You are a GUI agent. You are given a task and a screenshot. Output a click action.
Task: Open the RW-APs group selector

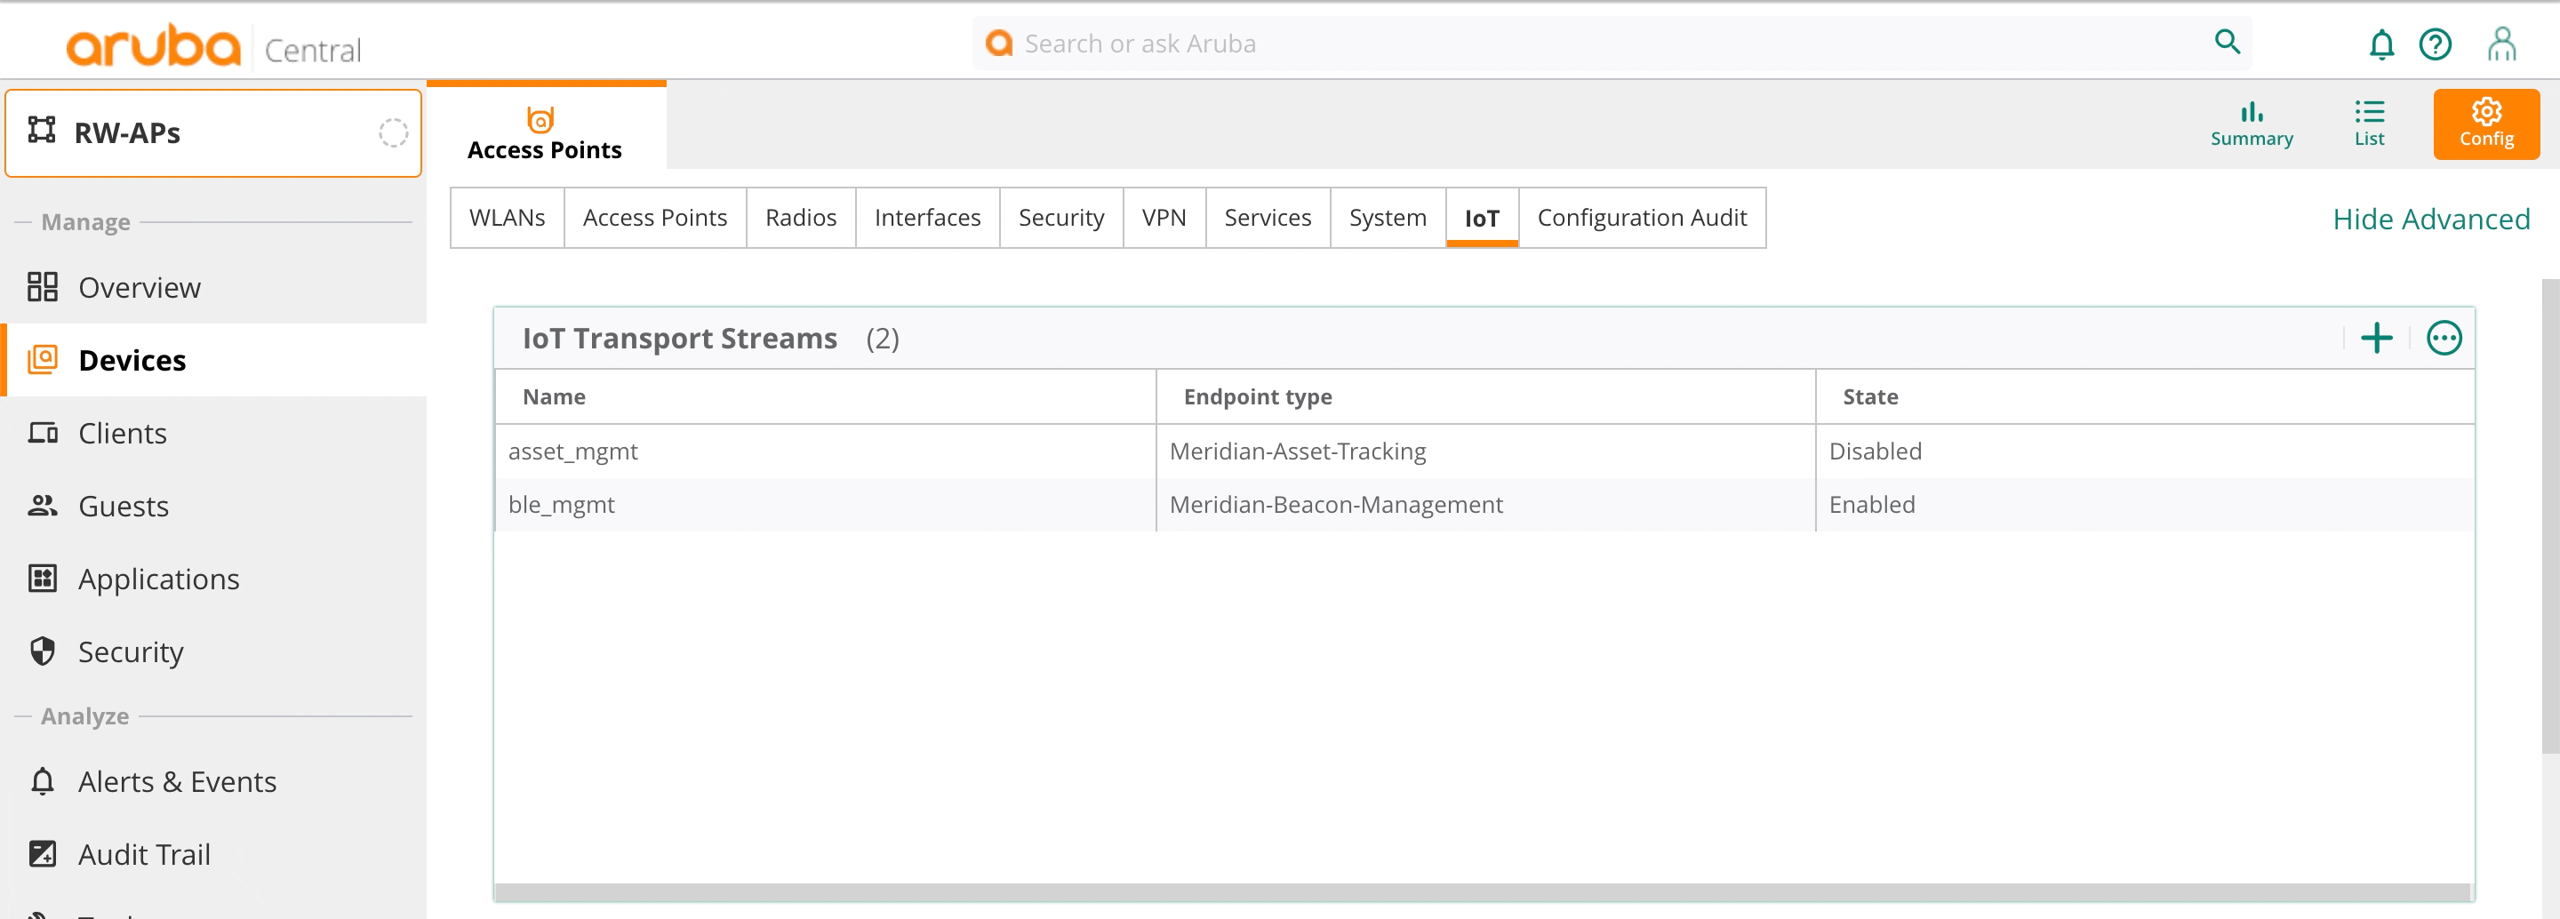[213, 133]
